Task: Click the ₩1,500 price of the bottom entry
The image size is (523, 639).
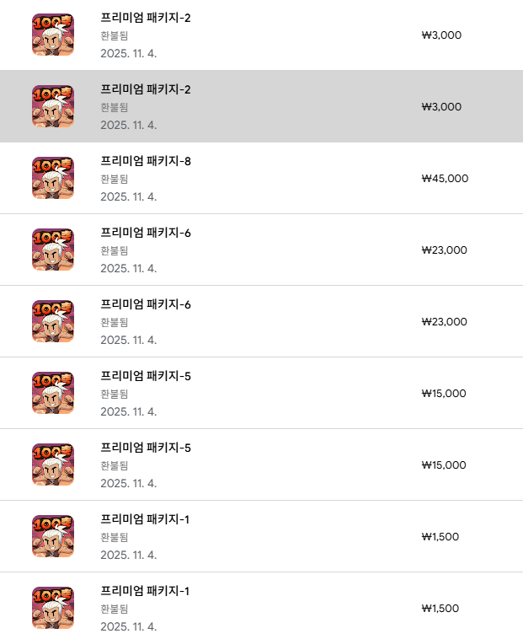Action: [440, 609]
